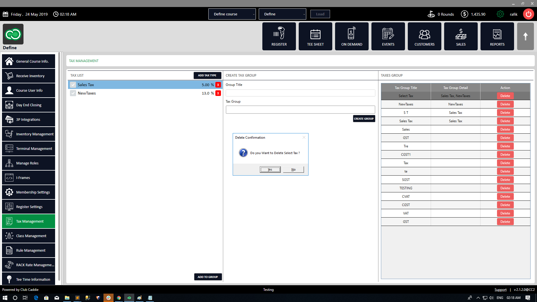The width and height of the screenshot is (537, 302).
Task: Collapse top navigation with up arrow button
Action: pyautogui.click(x=525, y=36)
